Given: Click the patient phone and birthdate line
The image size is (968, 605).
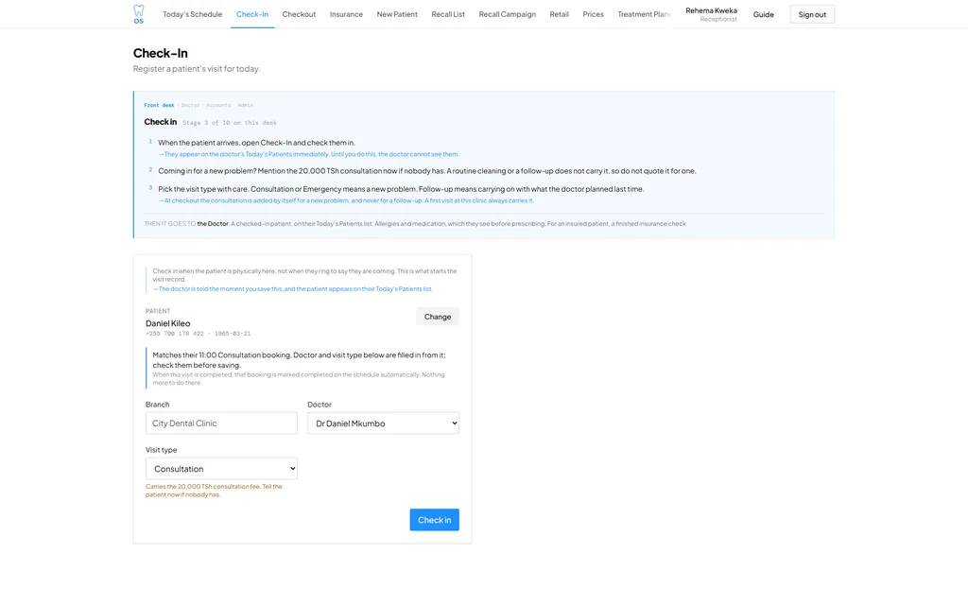Looking at the screenshot, I should click(x=199, y=334).
